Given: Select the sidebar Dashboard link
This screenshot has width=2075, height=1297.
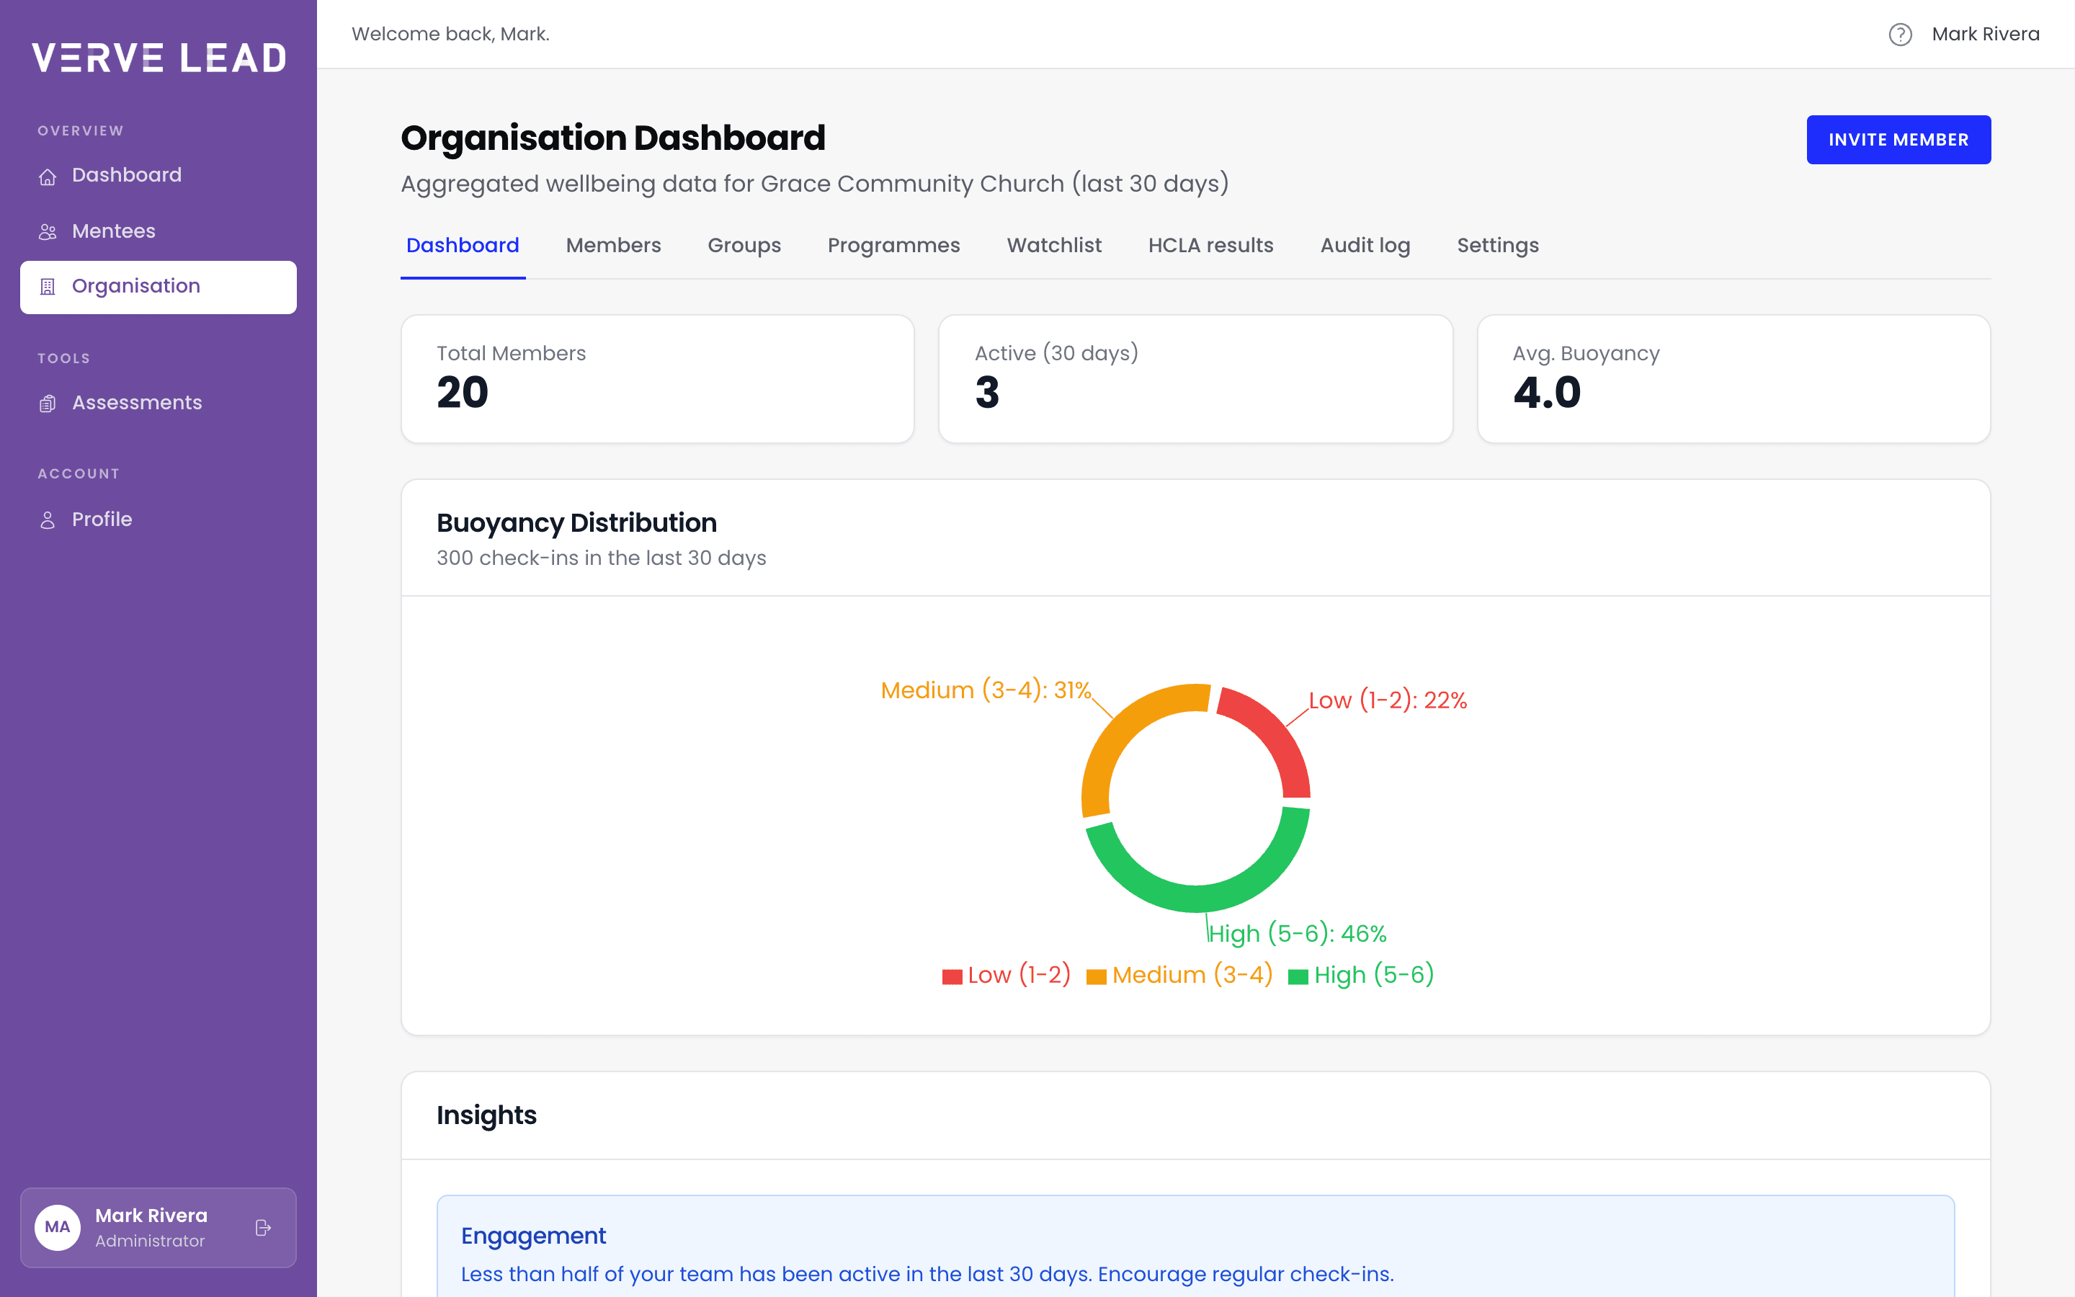Looking at the screenshot, I should point(159,176).
